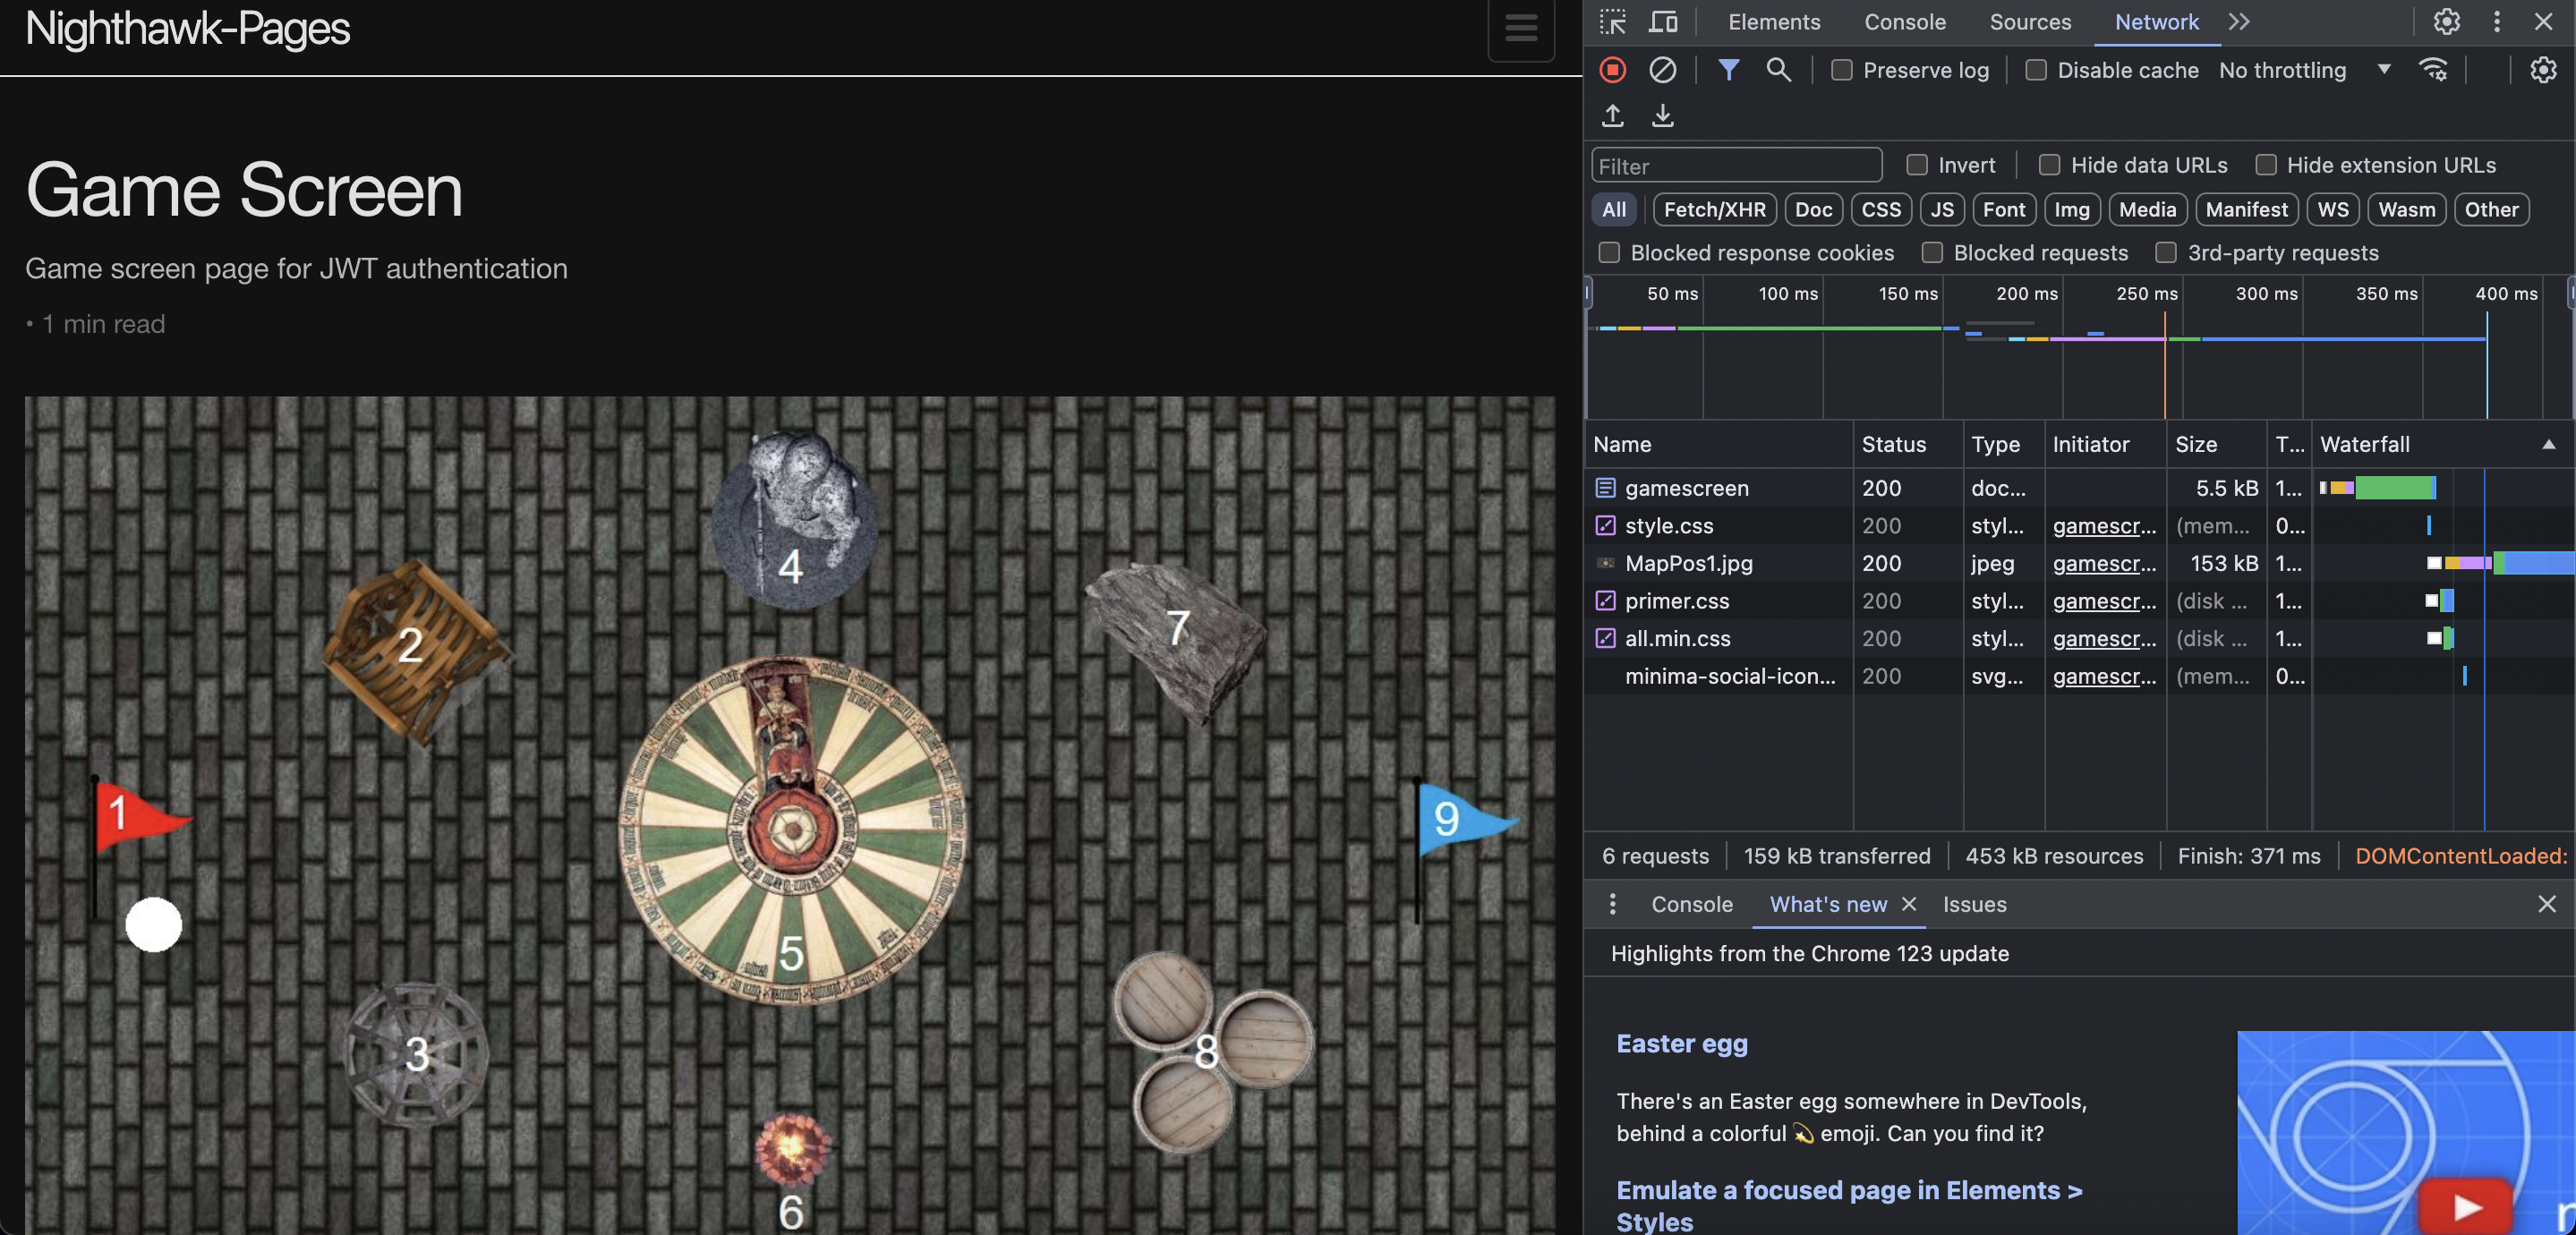
Task: Check Hide data URLs option
Action: 2049,165
